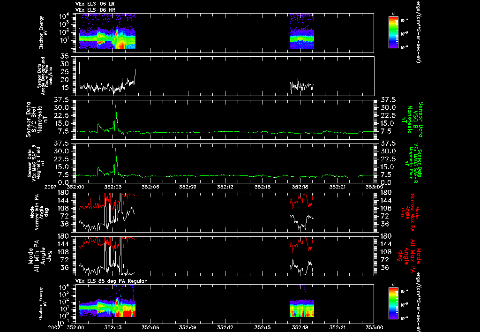The height and width of the screenshot is (332, 480).
Task: Click the "VEx ELS 85 deg PA Regular" title
Action: [111, 281]
